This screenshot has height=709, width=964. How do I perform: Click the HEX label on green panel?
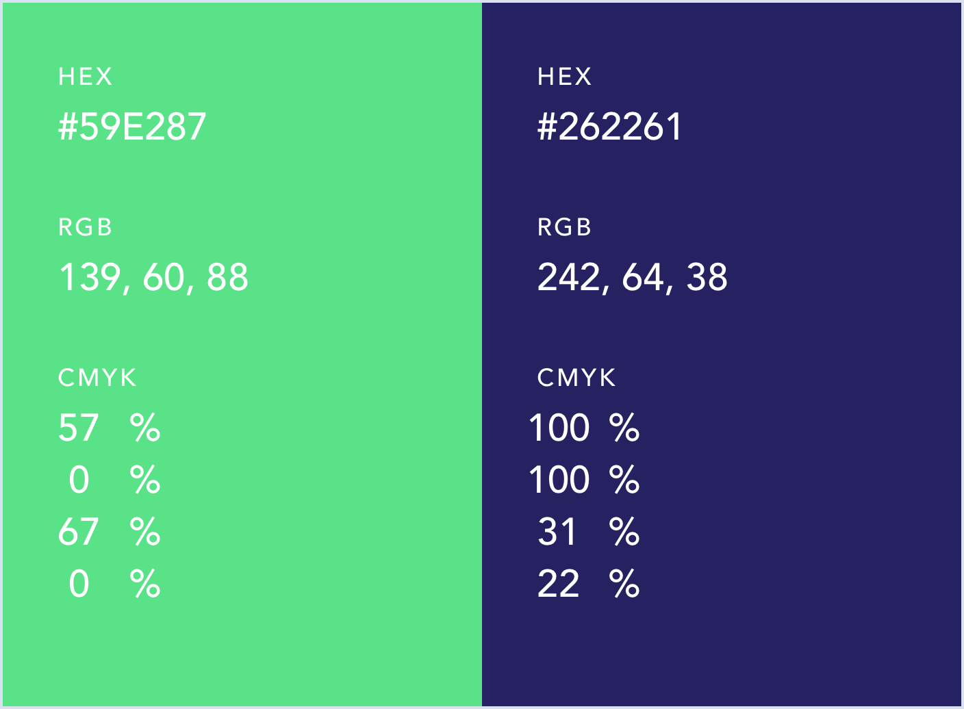tap(85, 76)
